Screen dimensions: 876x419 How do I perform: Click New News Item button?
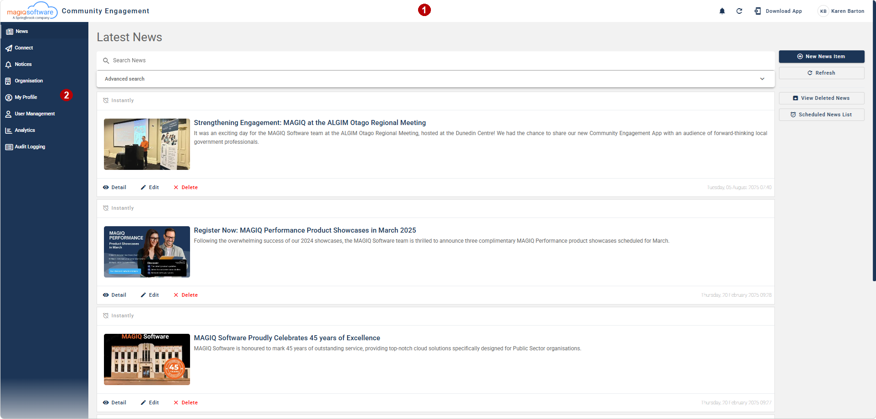click(822, 56)
